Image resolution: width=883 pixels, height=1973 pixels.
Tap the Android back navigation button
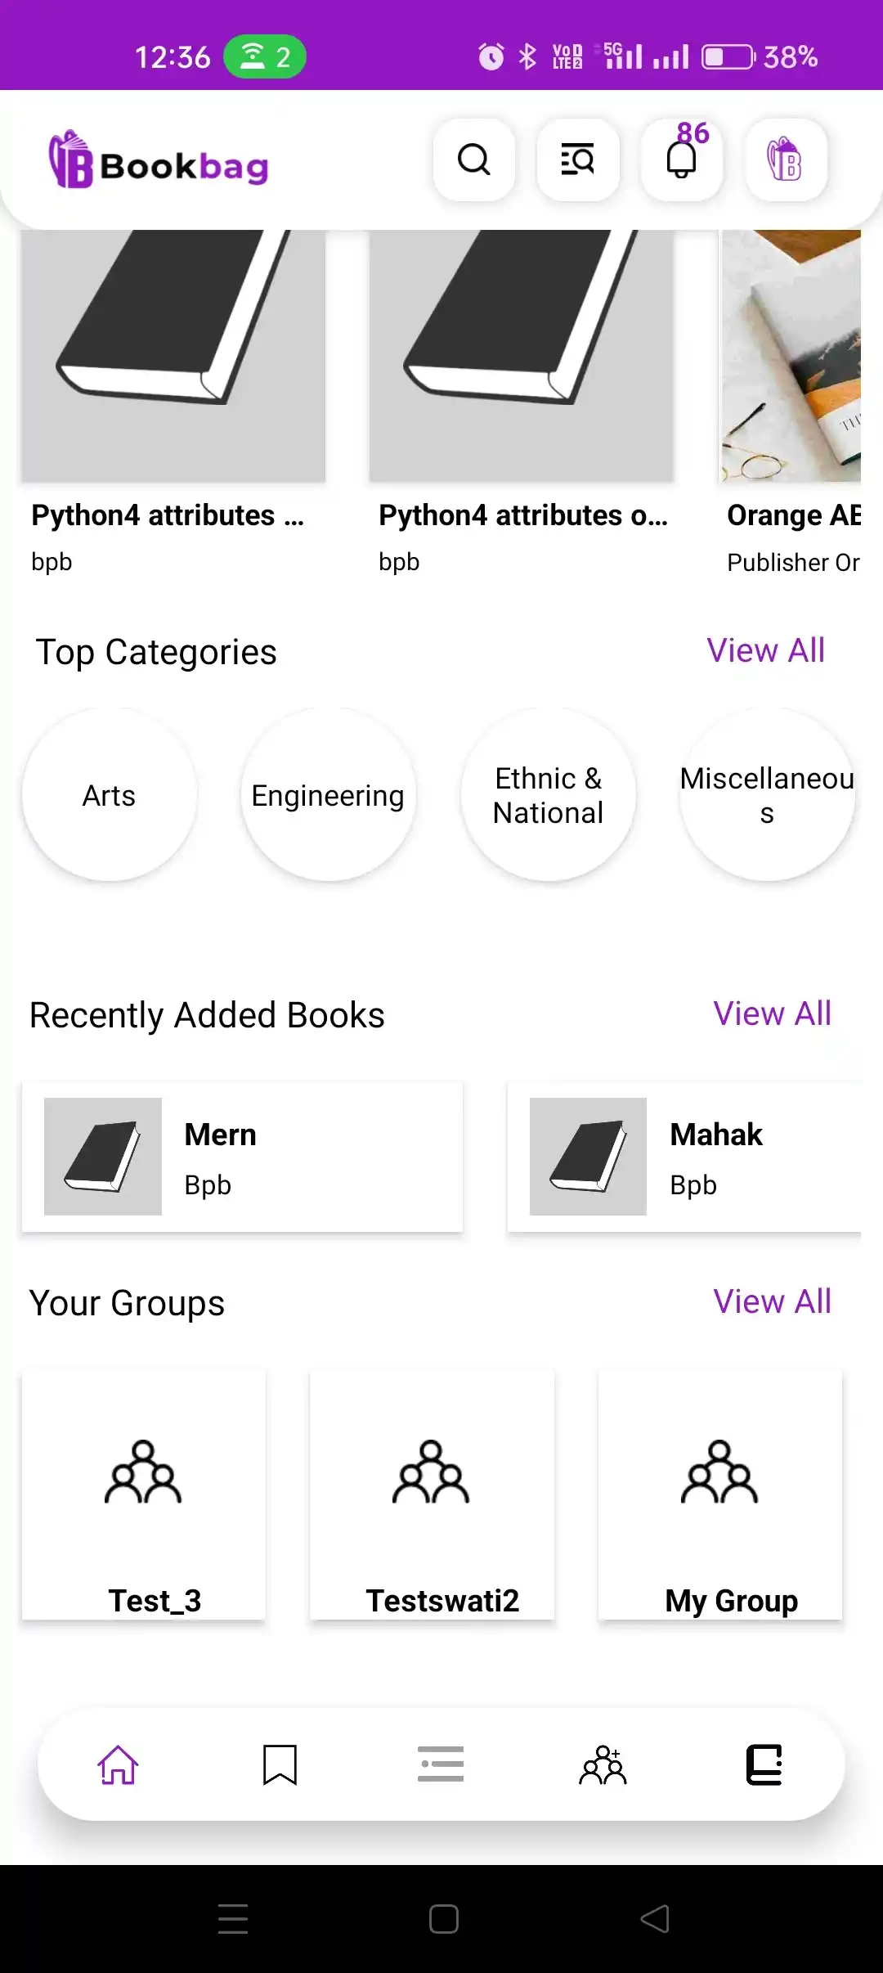tap(655, 1918)
